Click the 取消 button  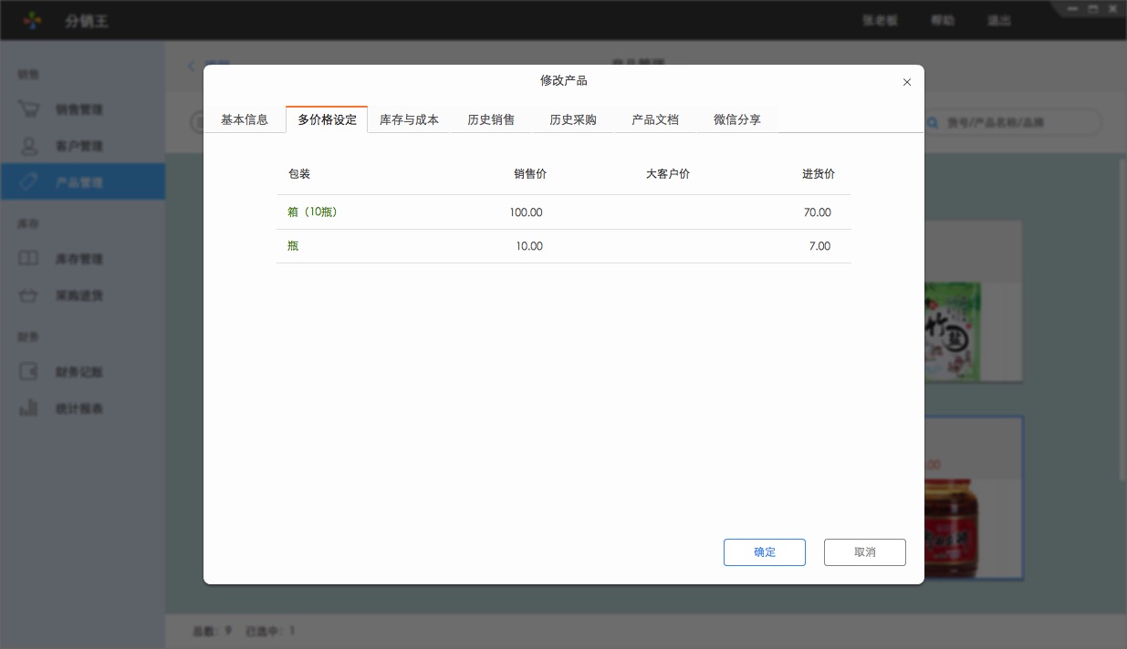point(864,552)
